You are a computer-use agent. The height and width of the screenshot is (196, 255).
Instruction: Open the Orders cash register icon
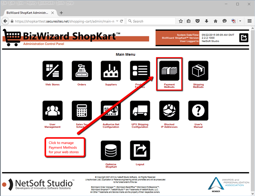click(x=82, y=71)
